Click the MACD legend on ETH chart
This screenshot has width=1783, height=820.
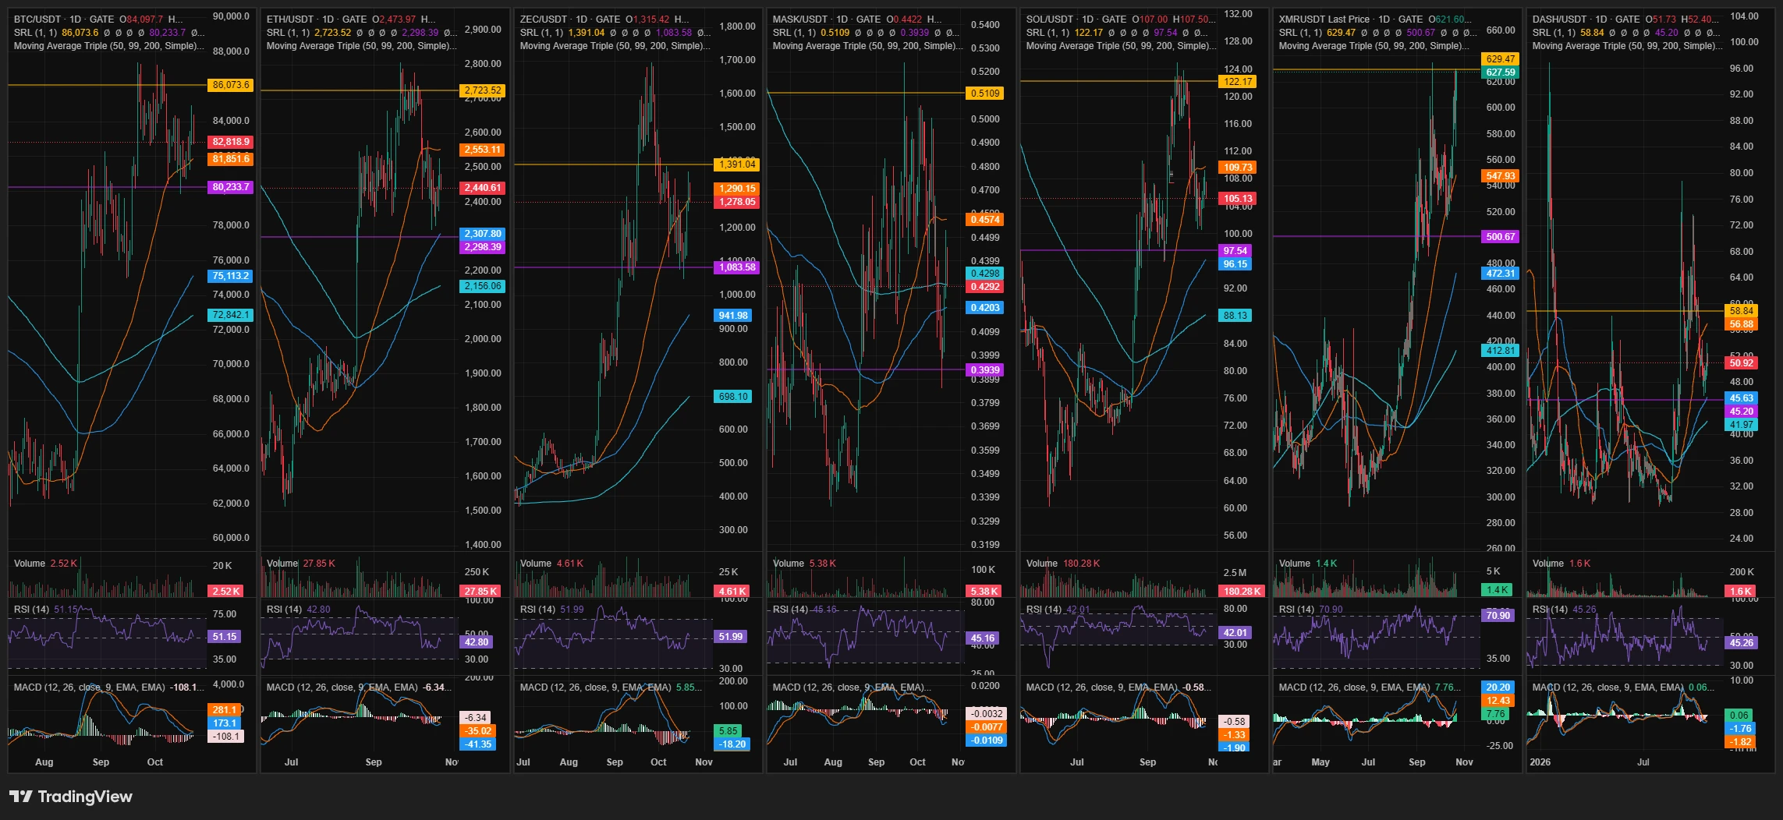tap(342, 687)
